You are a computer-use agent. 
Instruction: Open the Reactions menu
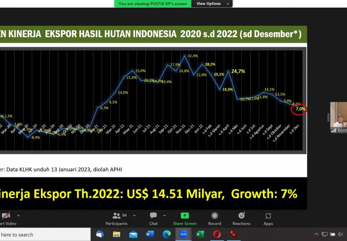coord(241,219)
